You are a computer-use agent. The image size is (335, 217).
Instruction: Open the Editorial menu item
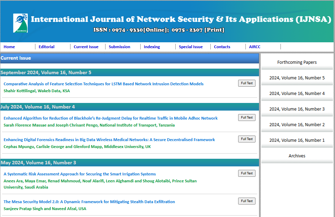coord(47,47)
